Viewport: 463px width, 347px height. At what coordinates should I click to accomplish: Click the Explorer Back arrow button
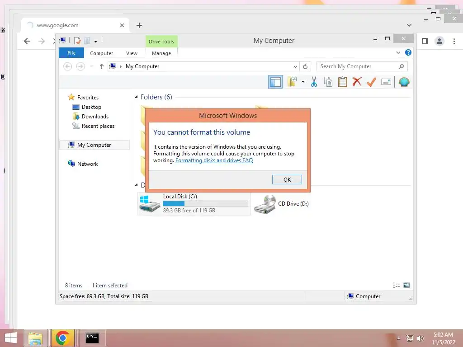[68, 66]
